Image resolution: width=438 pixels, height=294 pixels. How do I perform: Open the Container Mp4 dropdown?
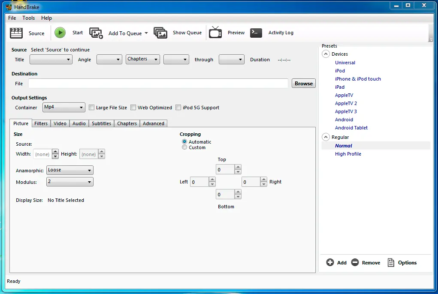point(63,108)
